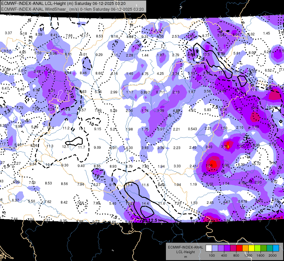Click the 1200 tick label on the legend
The width and height of the screenshot is (284, 261).
(248, 255)
